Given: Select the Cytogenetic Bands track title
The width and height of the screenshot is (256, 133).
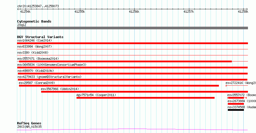Looking at the screenshot, I should (34, 21).
